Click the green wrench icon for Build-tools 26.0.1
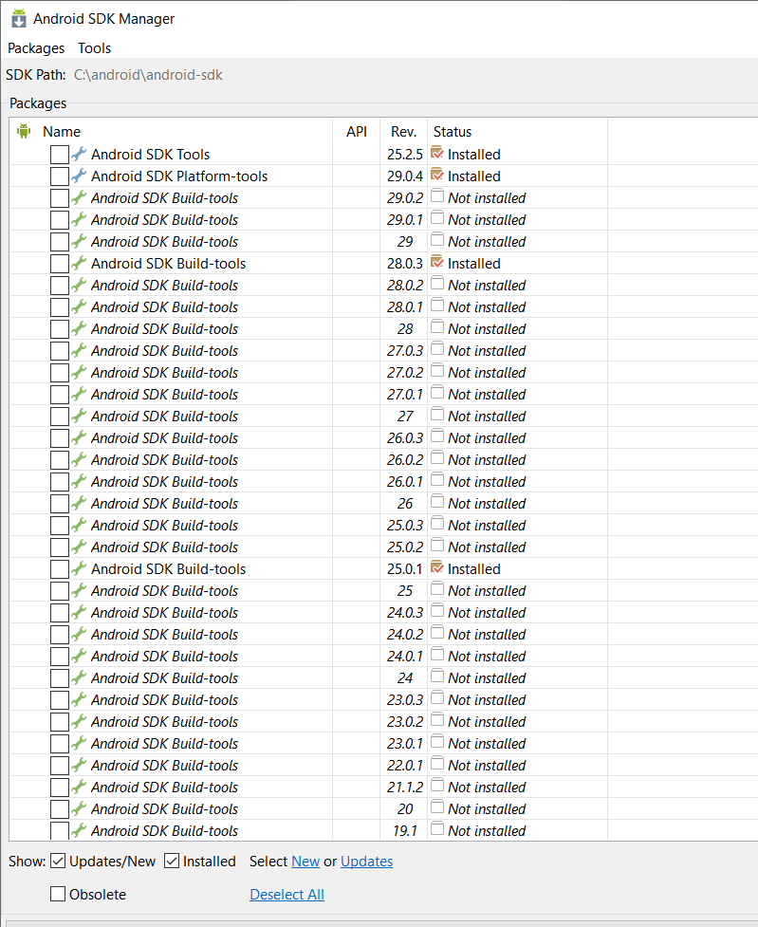This screenshot has width=758, height=927. coord(79,481)
